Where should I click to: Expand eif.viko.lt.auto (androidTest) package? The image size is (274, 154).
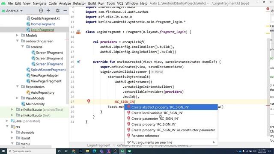coord(12,110)
